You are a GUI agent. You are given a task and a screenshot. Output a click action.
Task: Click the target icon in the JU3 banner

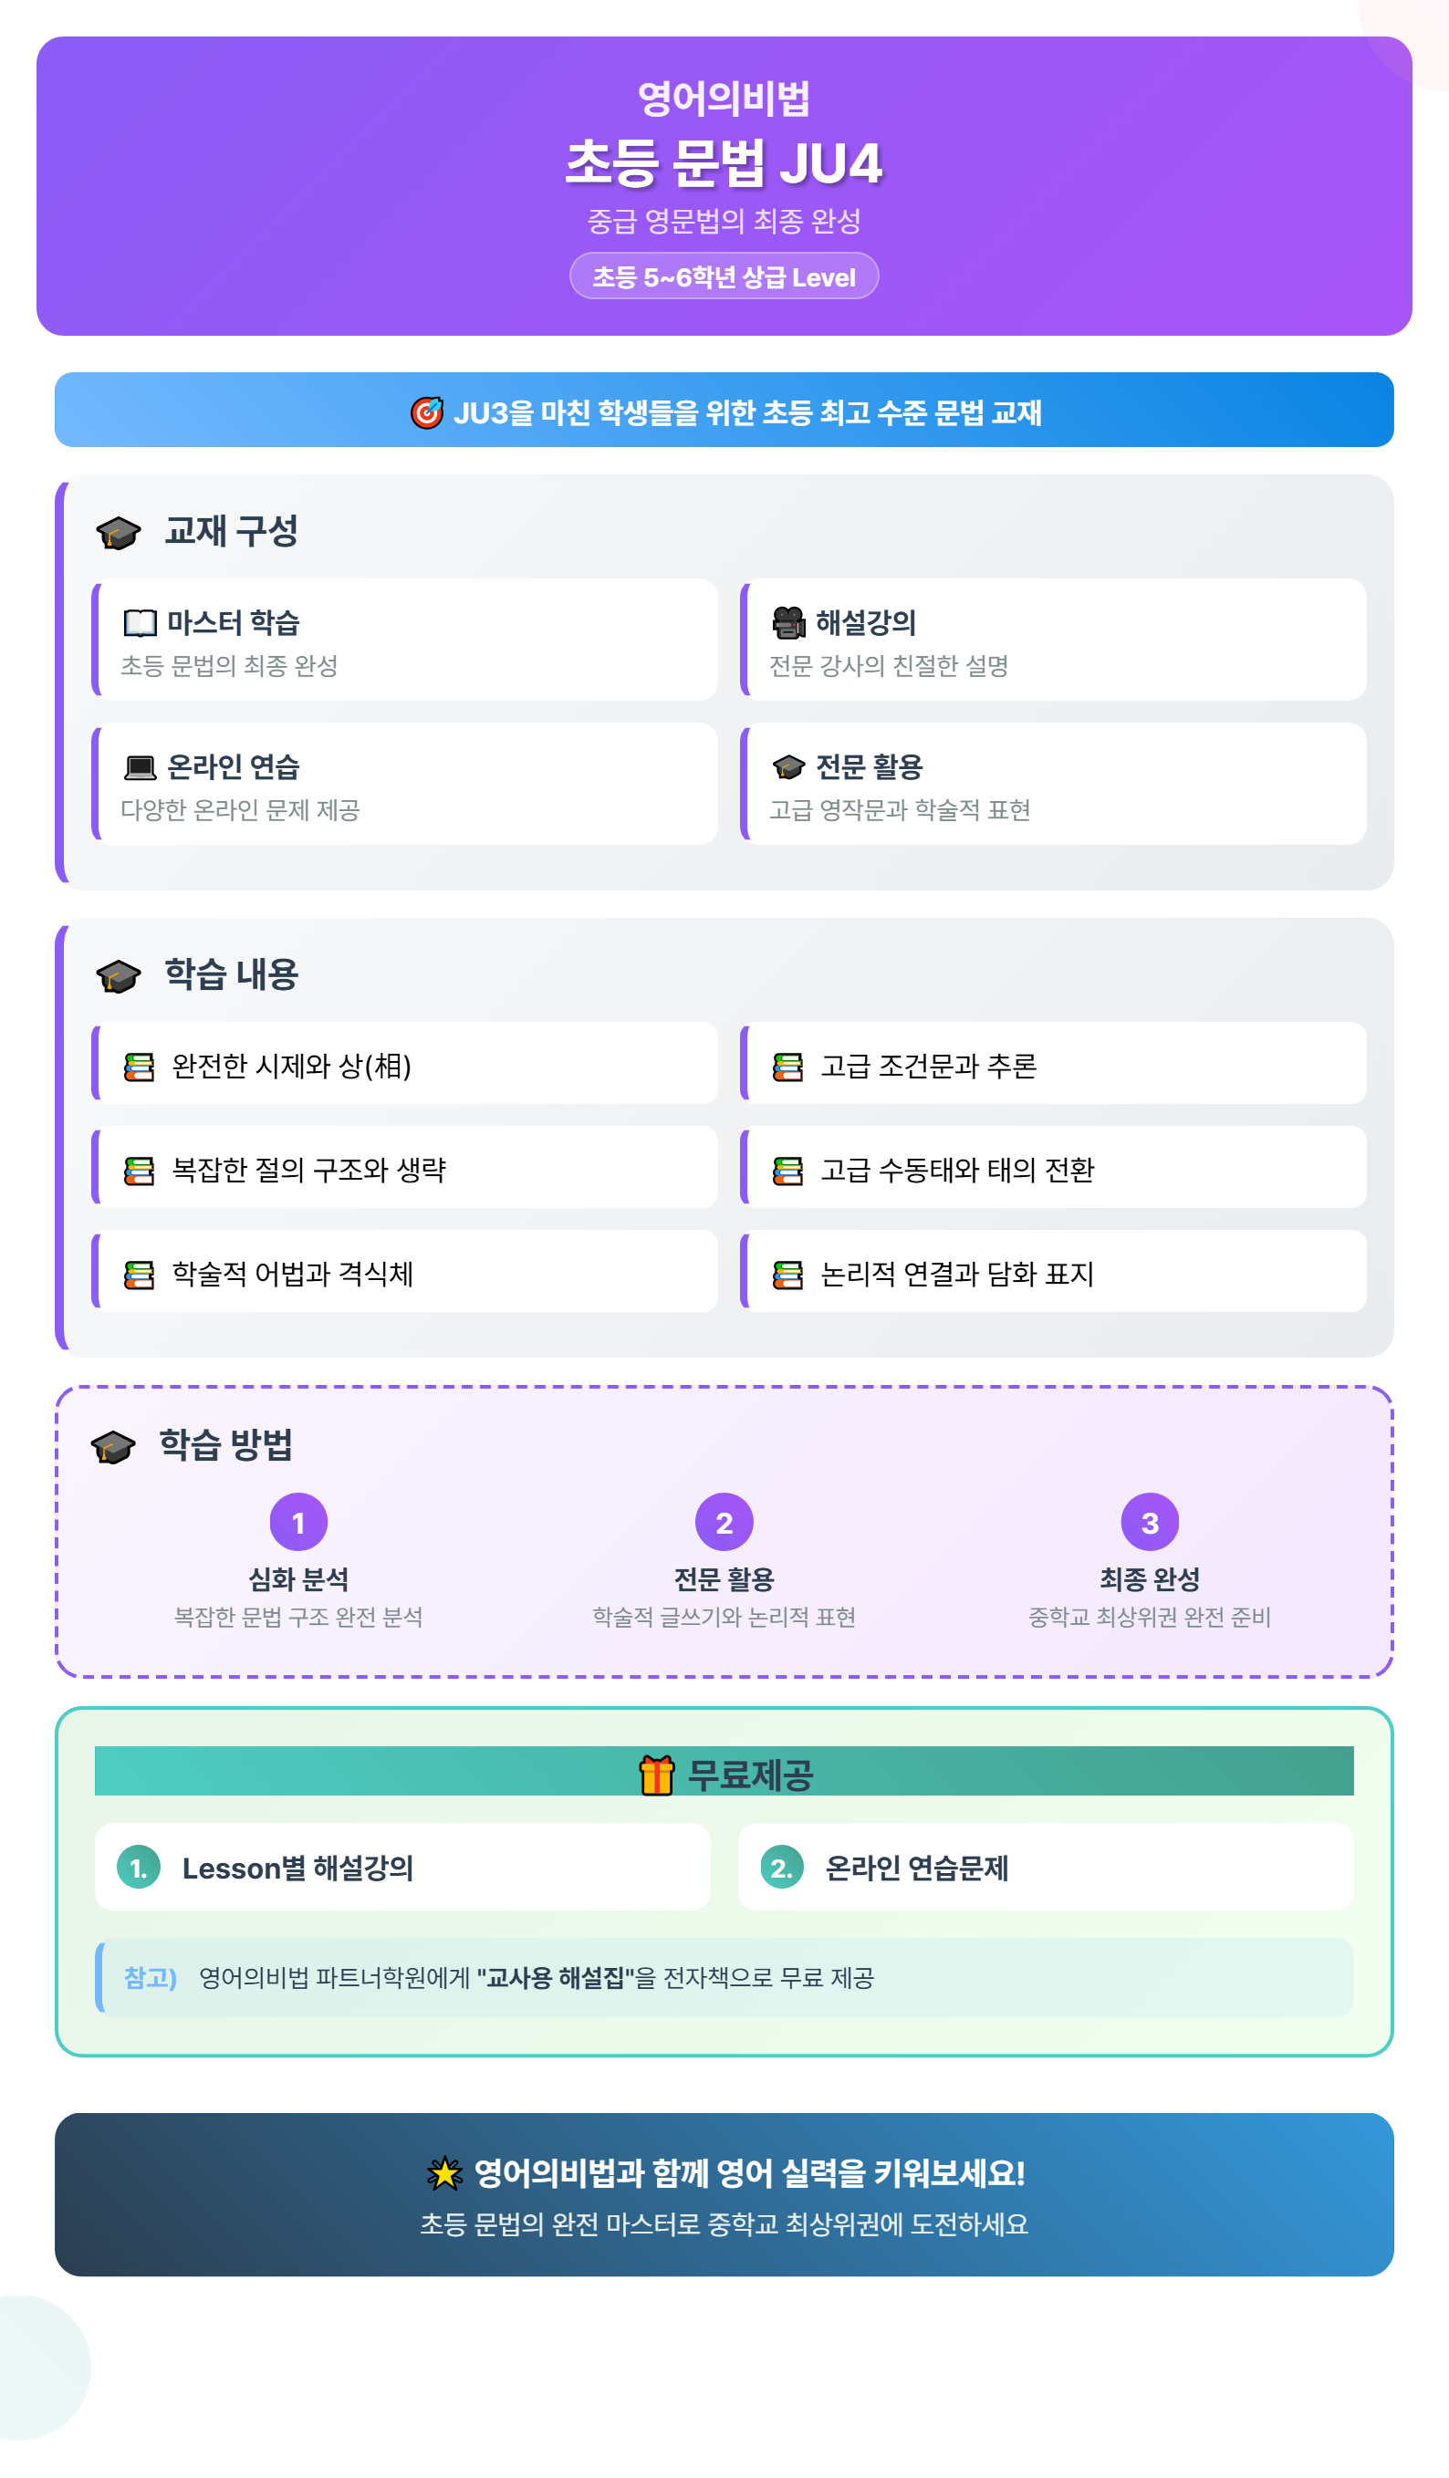[426, 412]
